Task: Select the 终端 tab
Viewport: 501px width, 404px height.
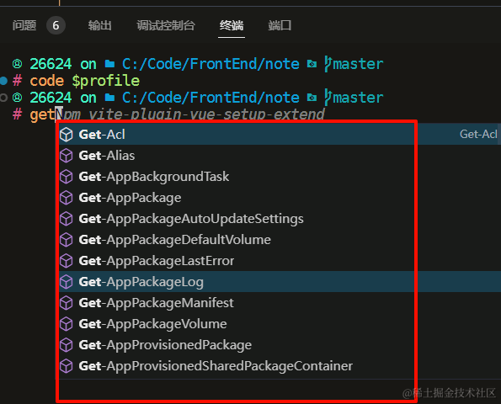Action: (232, 25)
